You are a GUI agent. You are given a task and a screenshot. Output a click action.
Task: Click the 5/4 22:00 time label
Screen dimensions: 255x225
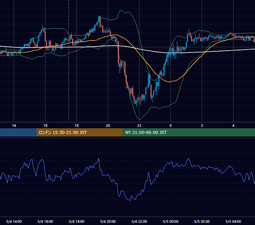(x=139, y=221)
